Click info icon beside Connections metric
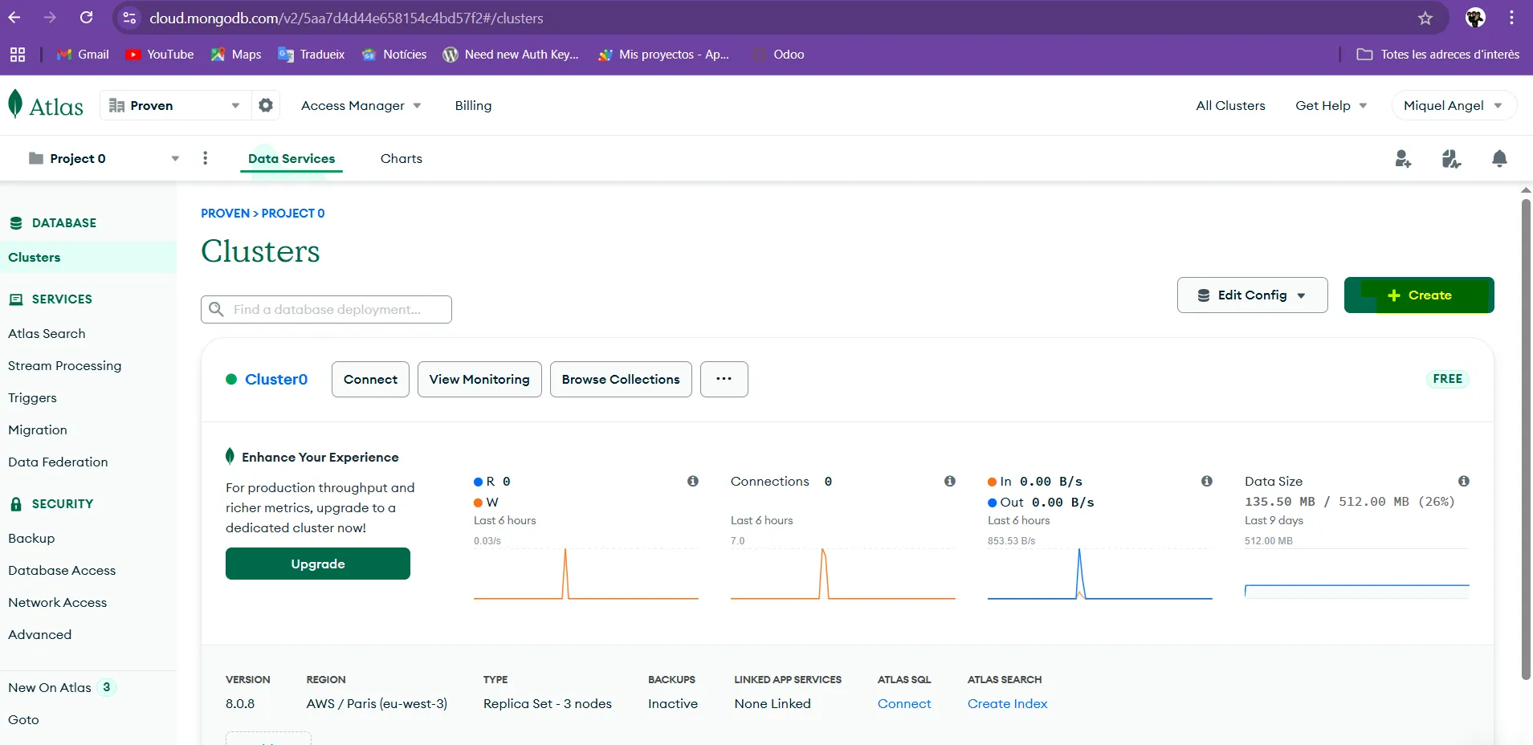This screenshot has height=745, width=1533. [x=949, y=481]
